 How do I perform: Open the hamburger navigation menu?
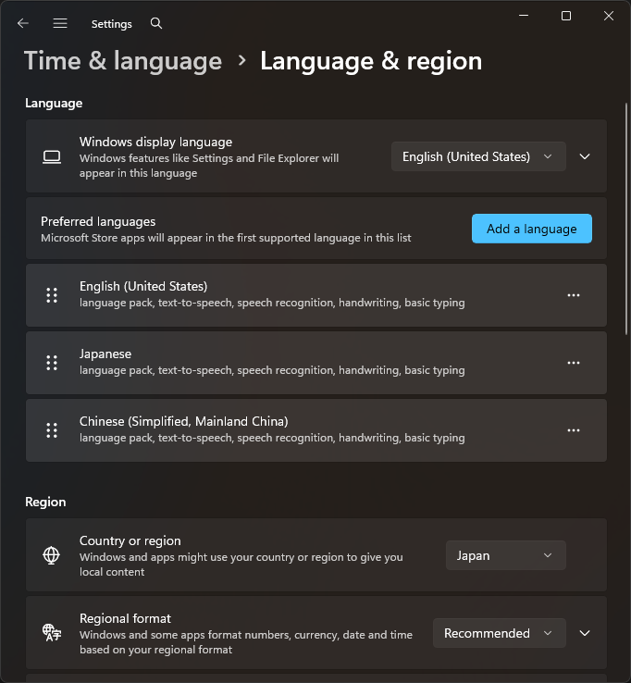coord(60,23)
